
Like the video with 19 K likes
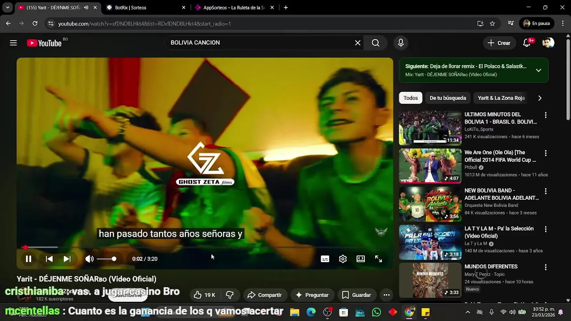click(x=204, y=295)
